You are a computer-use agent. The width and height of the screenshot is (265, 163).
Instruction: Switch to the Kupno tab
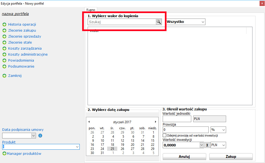coord(91,10)
